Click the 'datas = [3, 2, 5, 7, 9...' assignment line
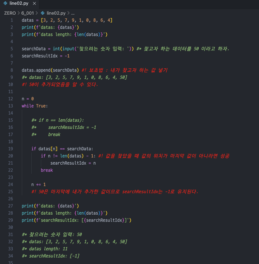Image resolution: width=259 pixels, height=264 pixels. (67, 20)
